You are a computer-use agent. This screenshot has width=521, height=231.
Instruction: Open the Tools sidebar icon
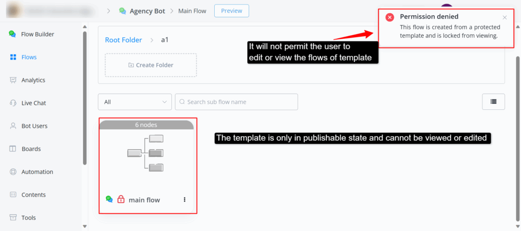pos(13,218)
